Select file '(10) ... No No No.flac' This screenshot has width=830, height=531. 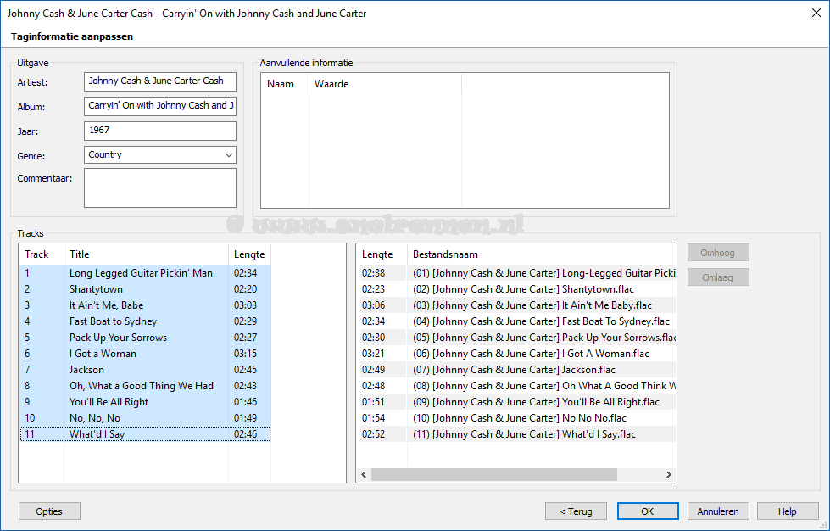[516, 418]
